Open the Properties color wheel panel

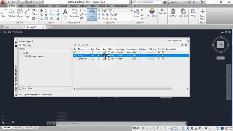(x=152, y=13)
